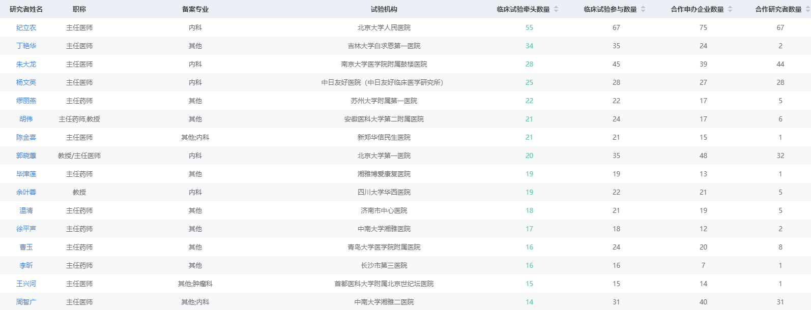The image size is (811, 310).
Task: Click the 试验机构 column header
Action: click(x=384, y=9)
